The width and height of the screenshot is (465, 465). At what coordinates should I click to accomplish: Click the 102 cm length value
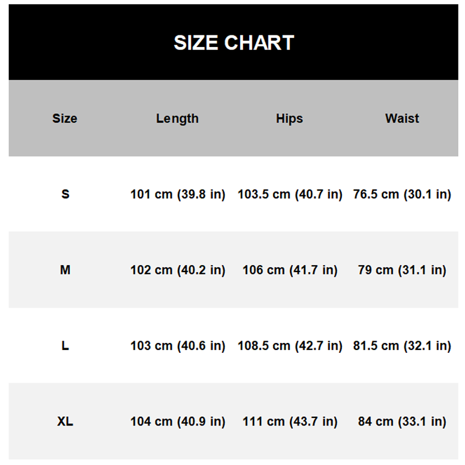pos(177,270)
